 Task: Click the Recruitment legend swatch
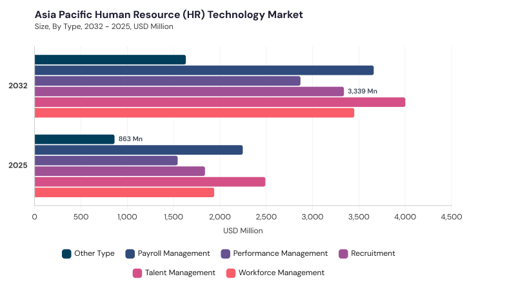[343, 254]
